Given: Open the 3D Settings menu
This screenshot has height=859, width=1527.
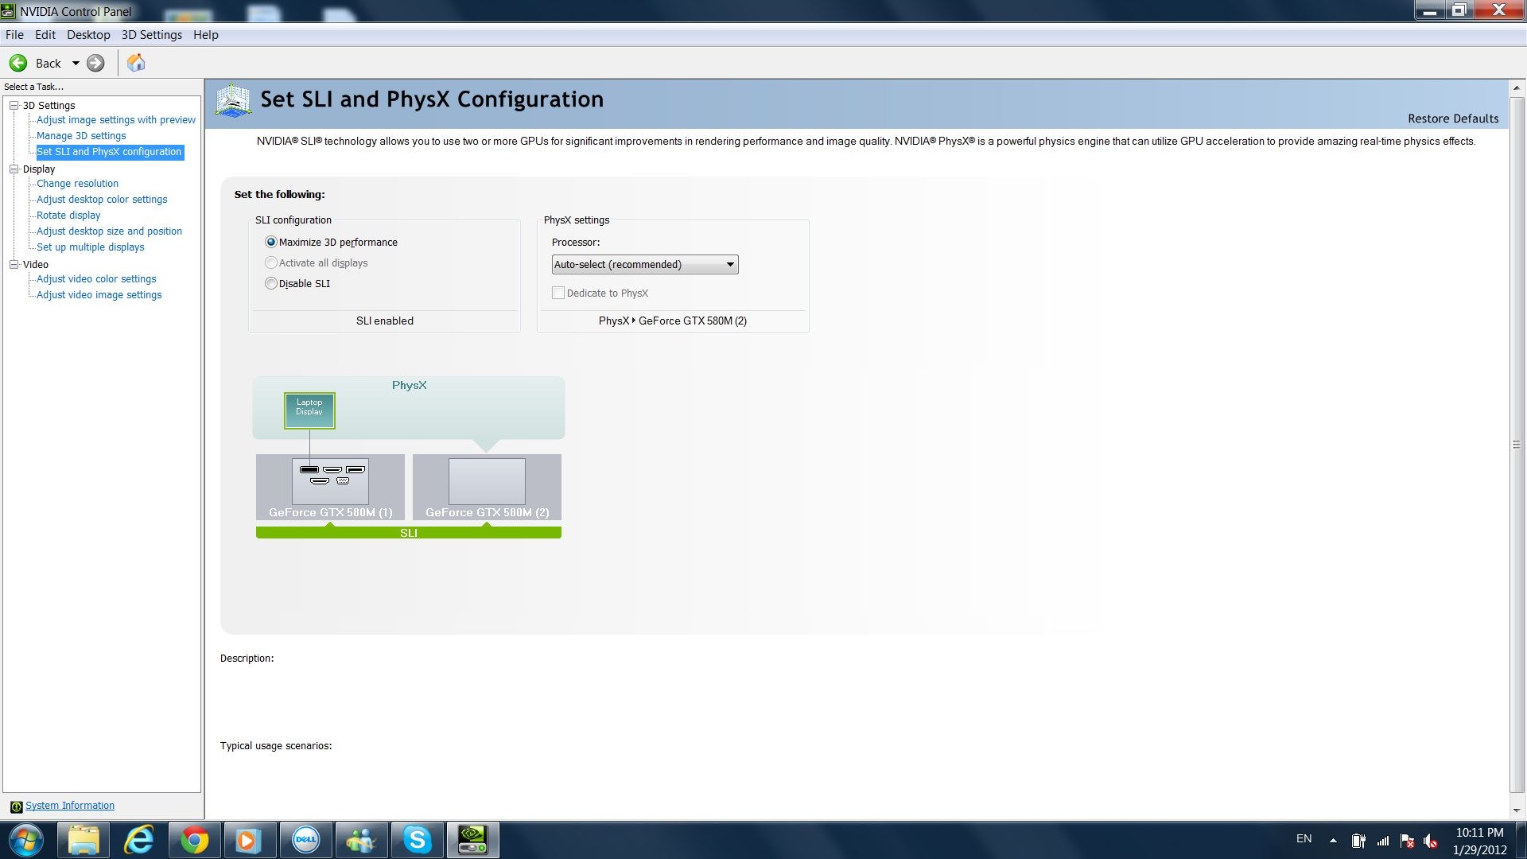Looking at the screenshot, I should pos(152,35).
